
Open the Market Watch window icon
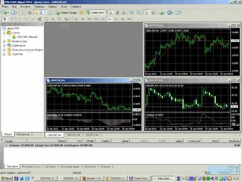pyautogui.click(x=23, y=13)
